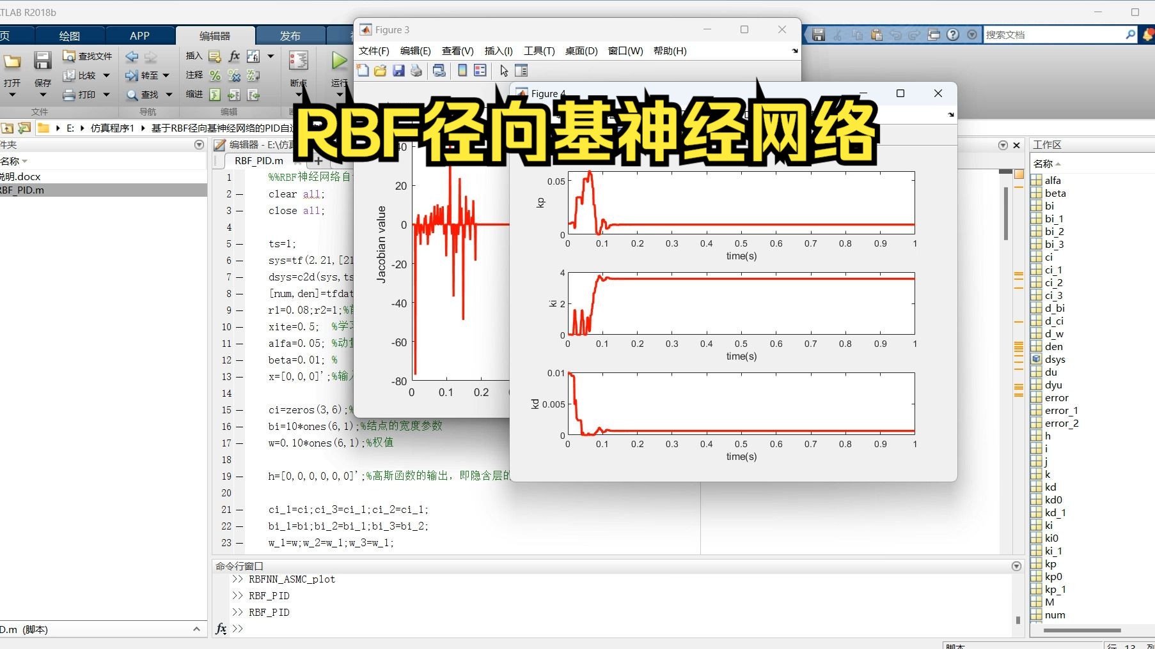Screen dimensions: 1155x649
Task: Click the smart indent icon
Action: [x=215, y=95]
